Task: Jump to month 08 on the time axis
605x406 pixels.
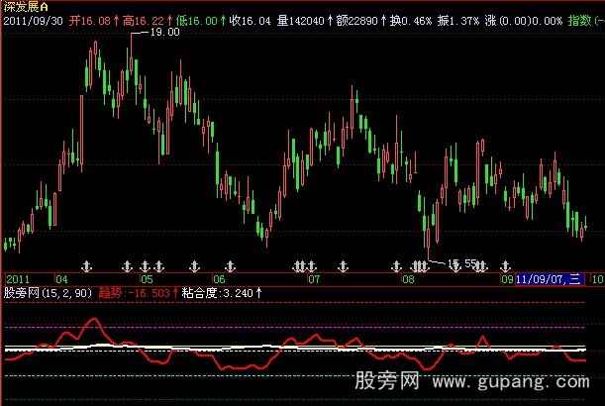Action: tap(408, 279)
